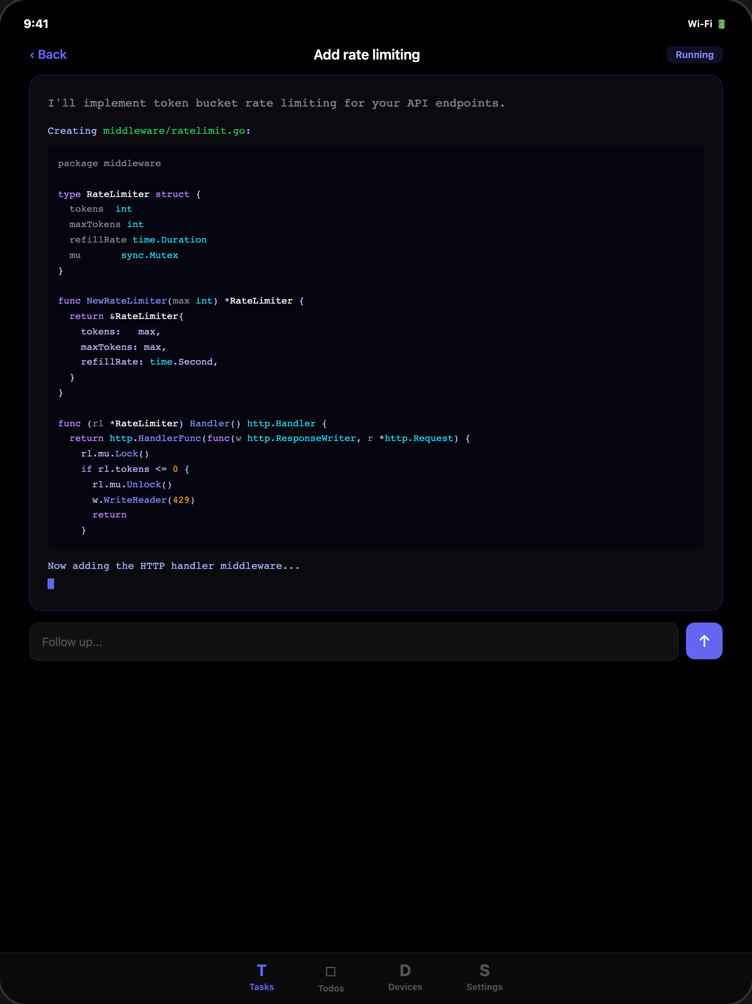The image size is (752, 1004).
Task: Open the Devices tab
Action: (405, 977)
